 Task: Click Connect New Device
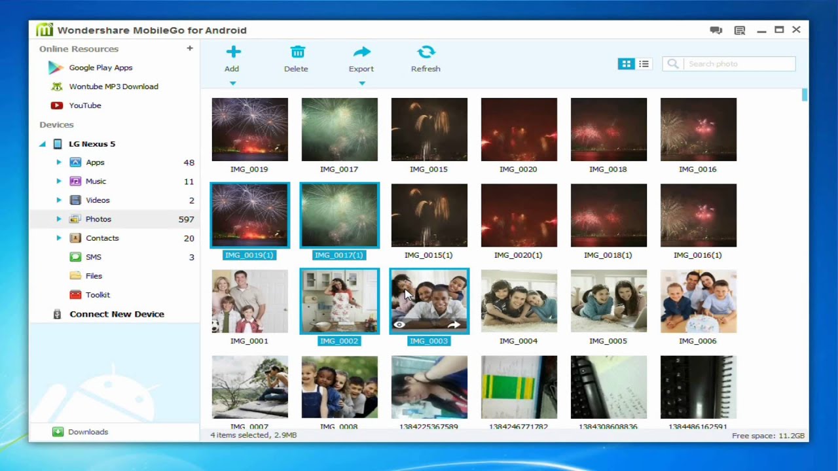[117, 314]
